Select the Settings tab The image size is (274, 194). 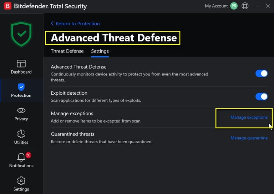tap(100, 51)
